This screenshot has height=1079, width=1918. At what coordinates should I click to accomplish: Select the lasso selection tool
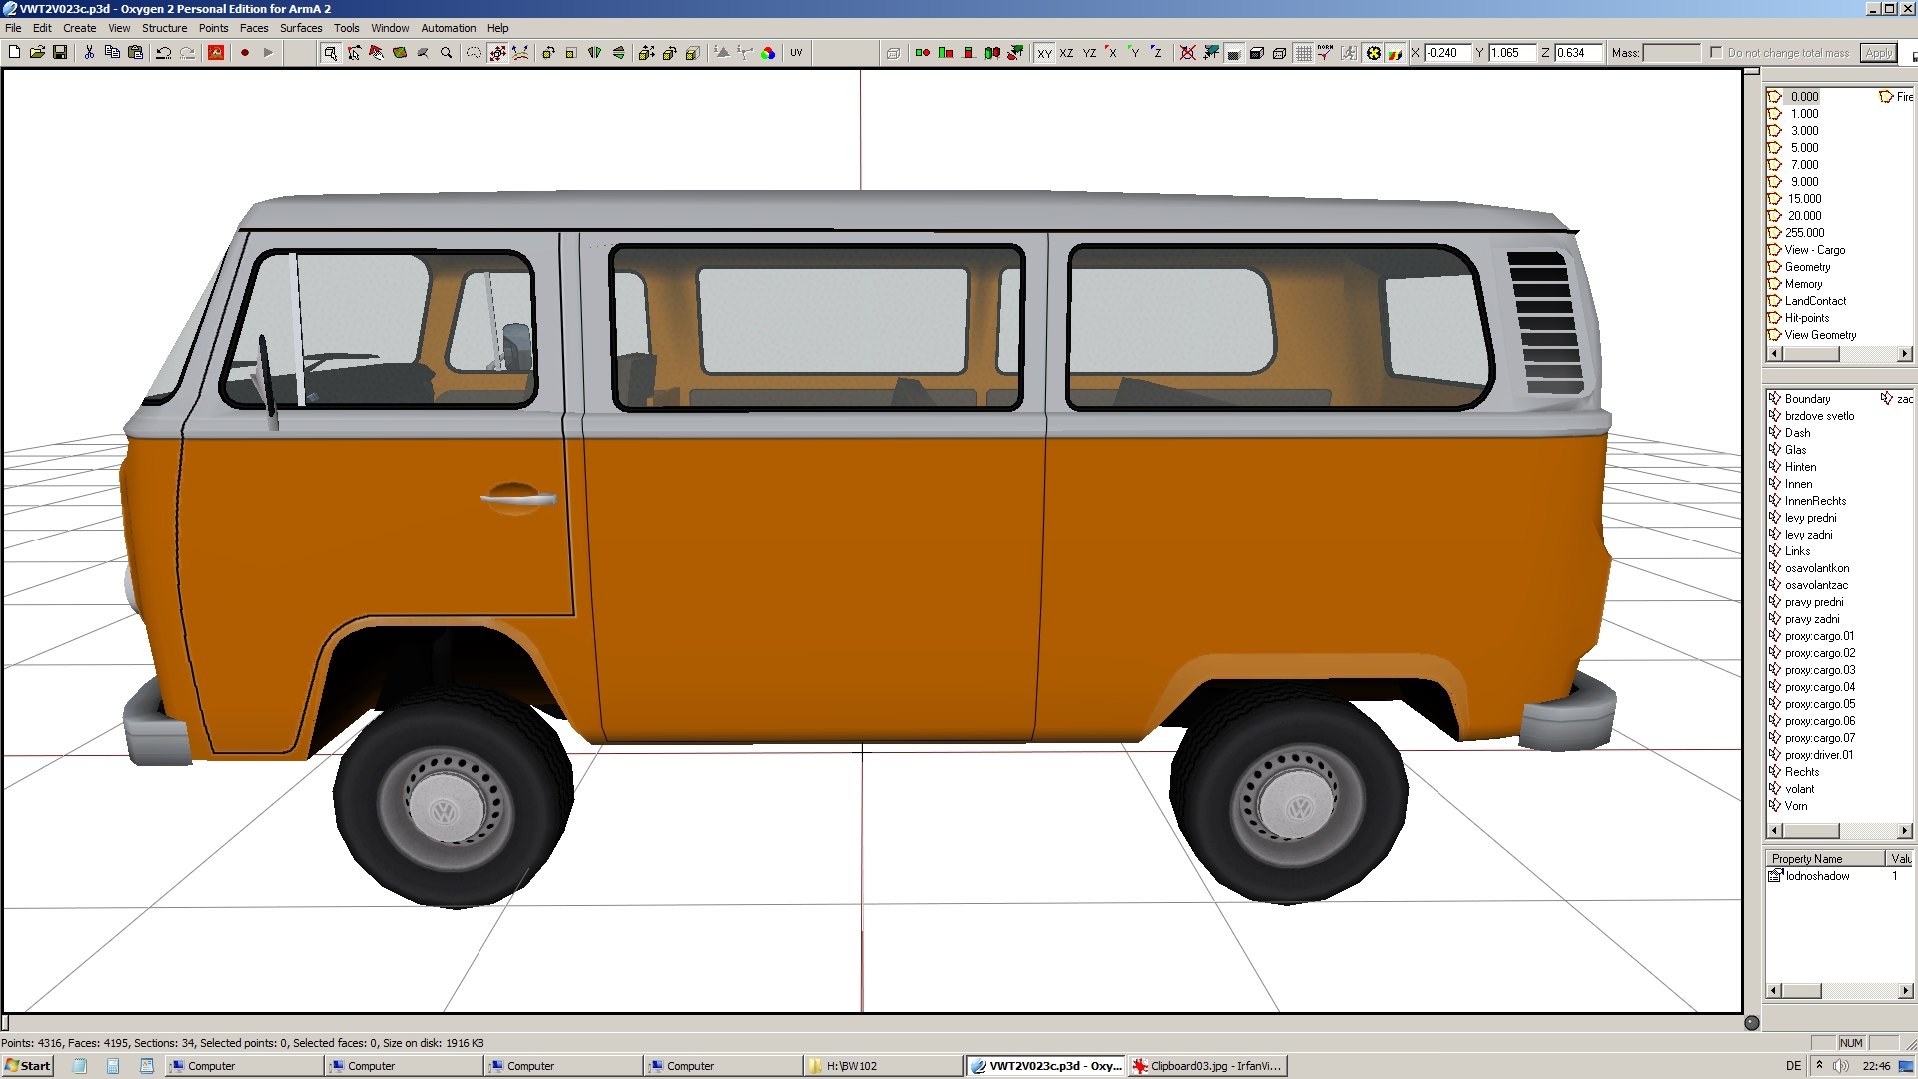(474, 53)
